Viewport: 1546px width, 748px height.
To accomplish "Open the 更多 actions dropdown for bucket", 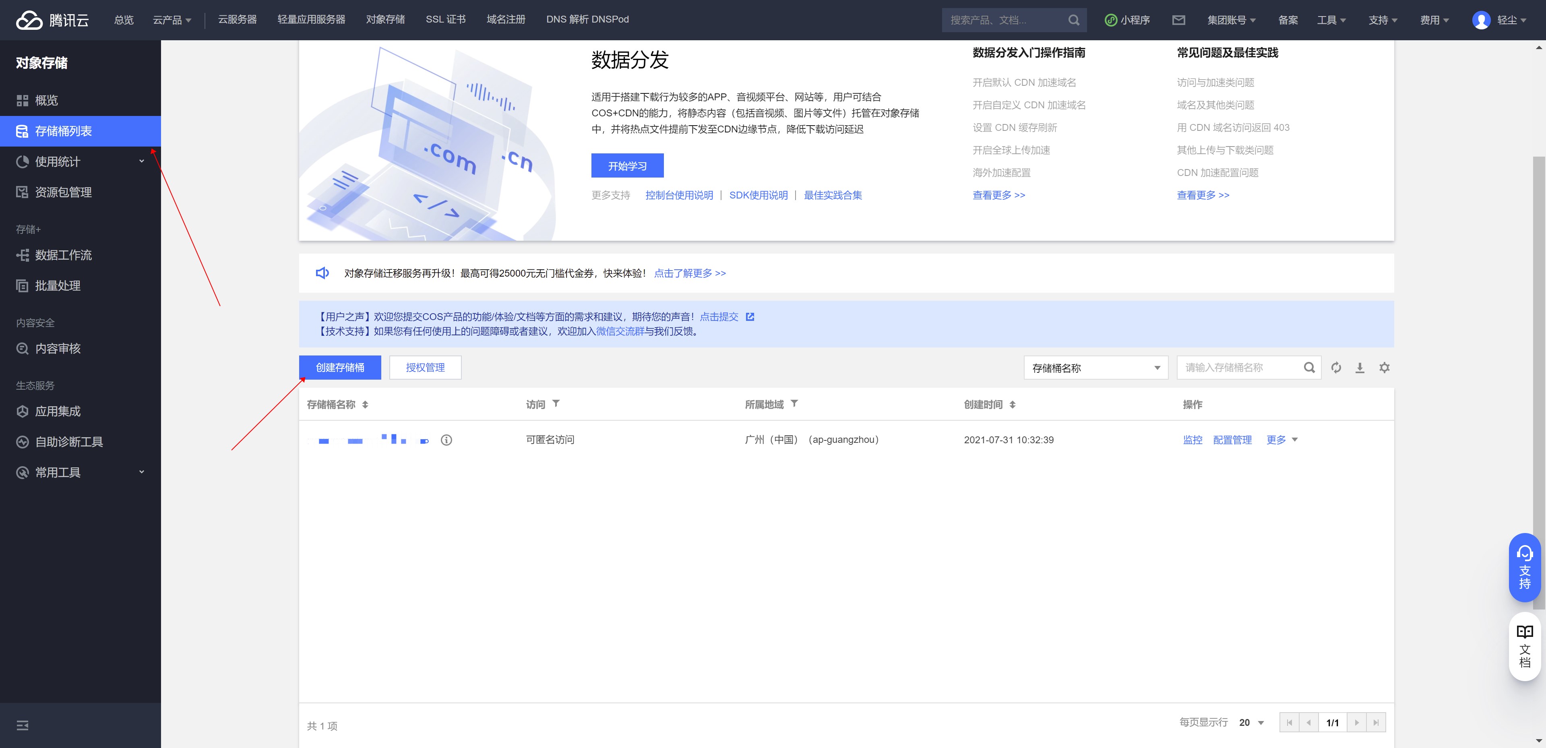I will 1281,440.
